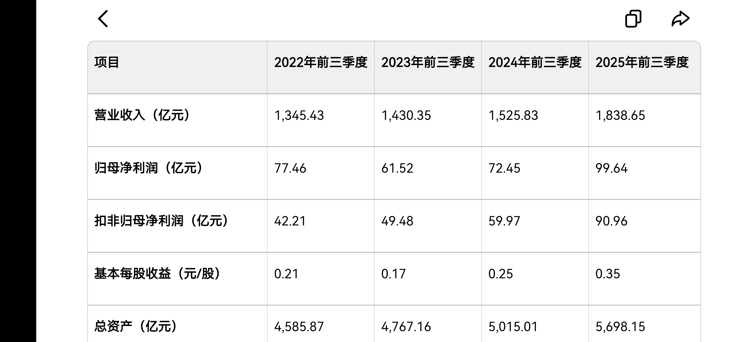752x342 pixels.
Task: Click the share arrow icon
Action: [680, 19]
